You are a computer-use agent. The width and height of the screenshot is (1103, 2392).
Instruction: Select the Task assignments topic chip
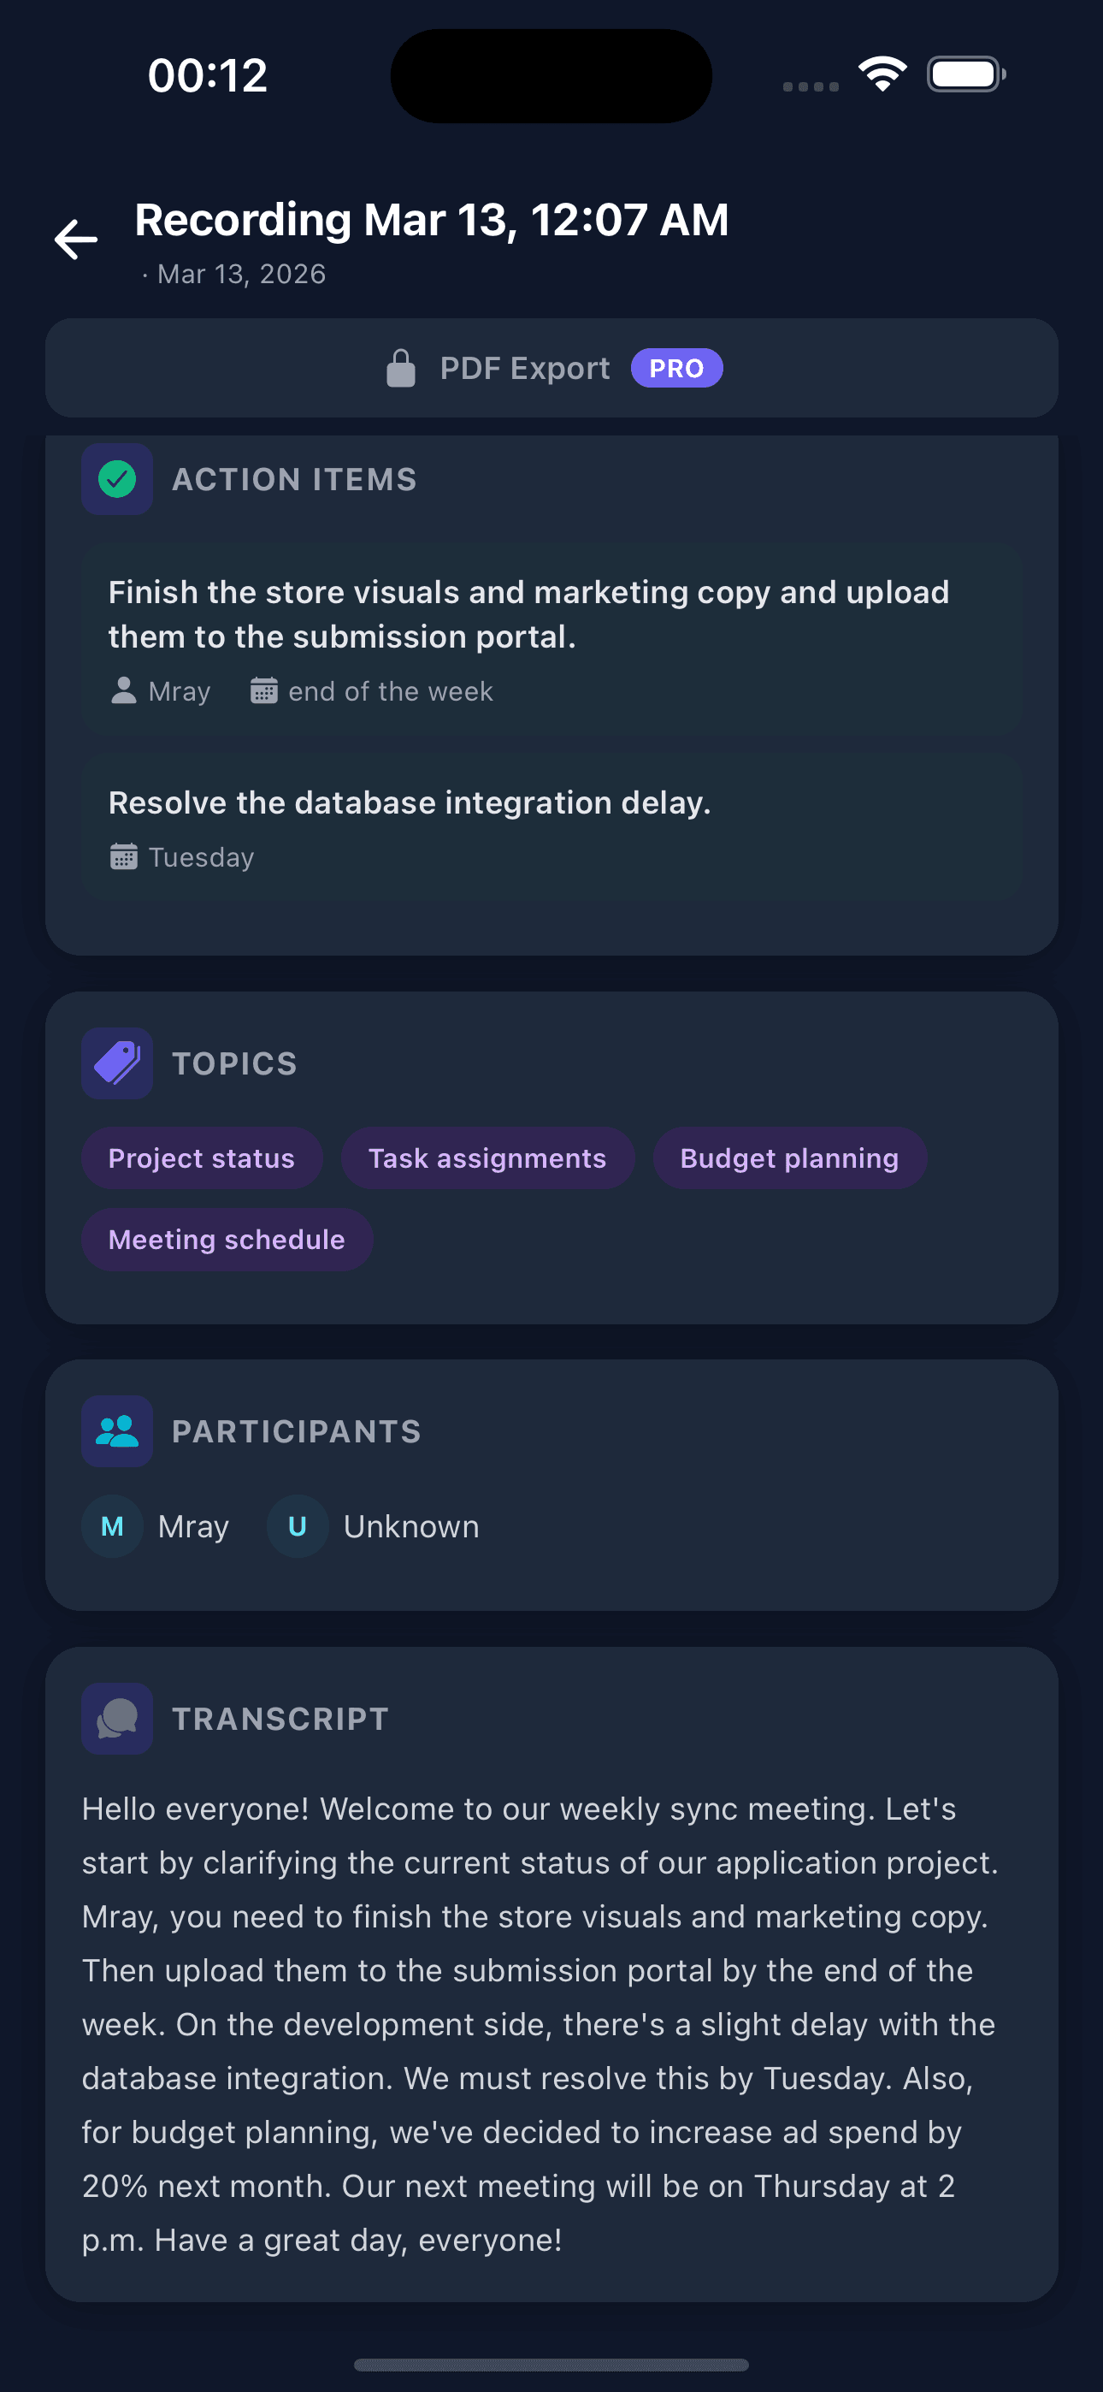click(487, 1157)
